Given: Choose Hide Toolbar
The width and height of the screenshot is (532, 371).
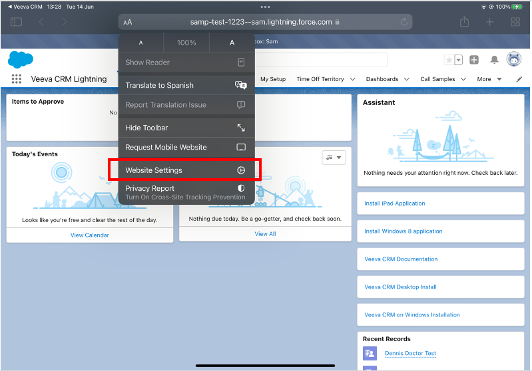Looking at the screenshot, I should pos(186,128).
